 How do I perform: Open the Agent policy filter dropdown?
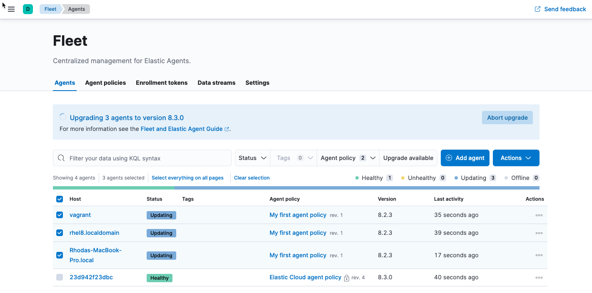347,158
